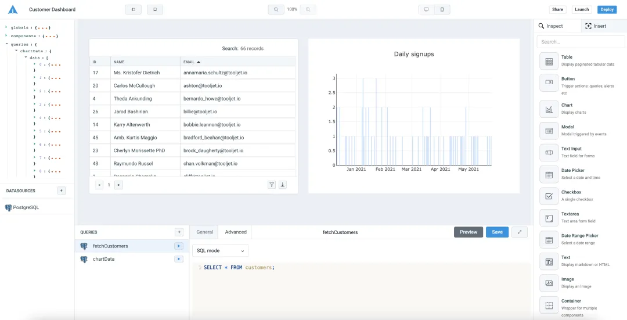Run the fetchCustomers query
Screen dimensions: 627x320
tap(179, 246)
